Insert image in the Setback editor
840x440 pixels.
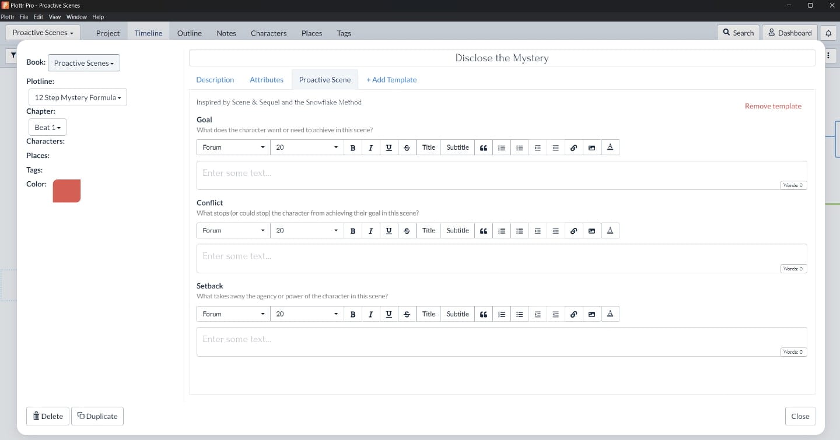[591, 314]
